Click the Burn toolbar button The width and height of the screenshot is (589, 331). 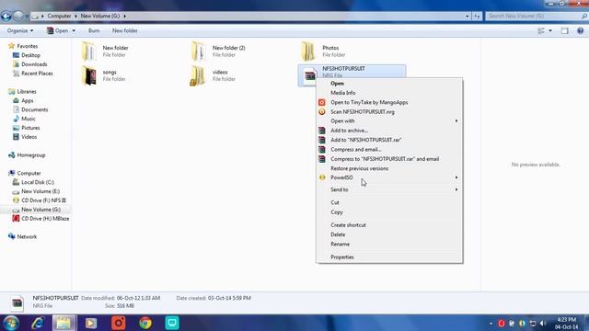pyautogui.click(x=94, y=30)
